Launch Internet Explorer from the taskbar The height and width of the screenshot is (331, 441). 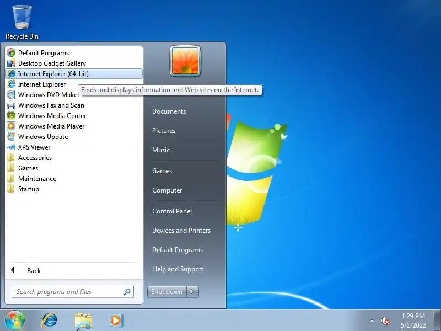point(49,321)
